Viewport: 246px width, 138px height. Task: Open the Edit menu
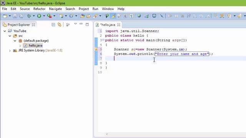point(13,9)
